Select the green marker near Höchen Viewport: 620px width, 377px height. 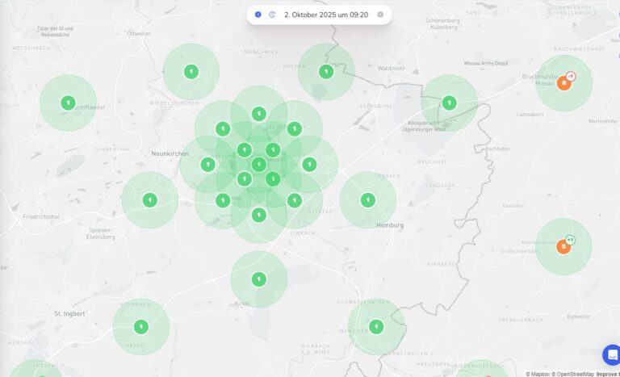326,72
